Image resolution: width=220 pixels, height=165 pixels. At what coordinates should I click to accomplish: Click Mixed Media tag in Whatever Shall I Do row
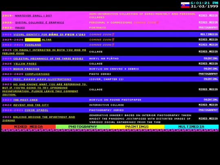pyautogui.click(x=208, y=15)
